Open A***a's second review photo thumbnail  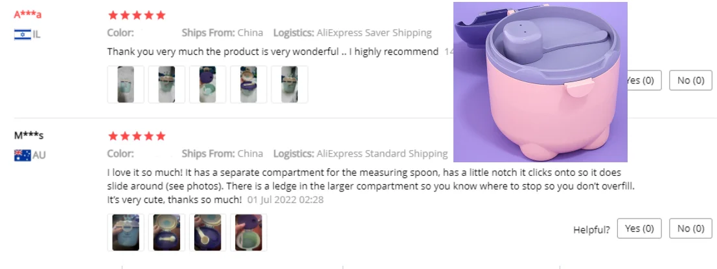pyautogui.click(x=166, y=85)
